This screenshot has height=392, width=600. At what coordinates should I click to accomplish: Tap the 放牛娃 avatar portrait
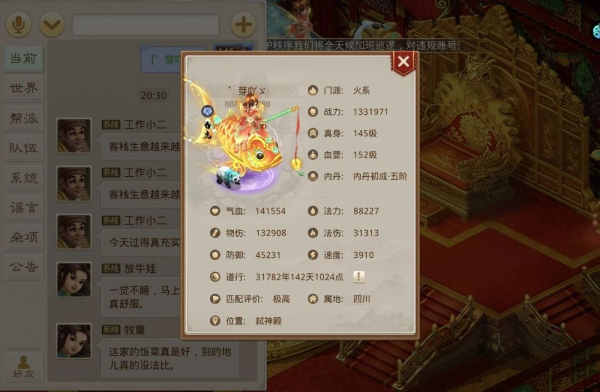pyautogui.click(x=74, y=279)
